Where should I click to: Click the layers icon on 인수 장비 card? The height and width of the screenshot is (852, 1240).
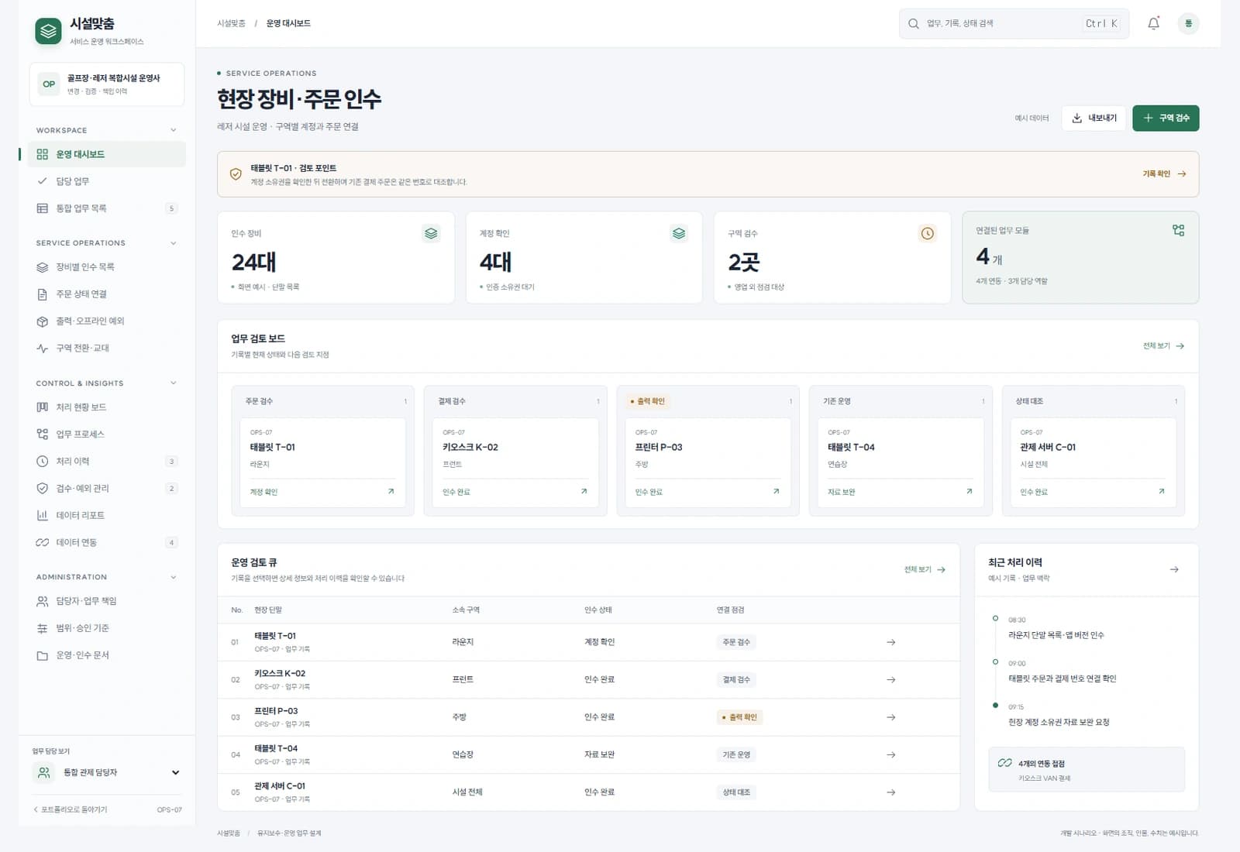(x=431, y=233)
